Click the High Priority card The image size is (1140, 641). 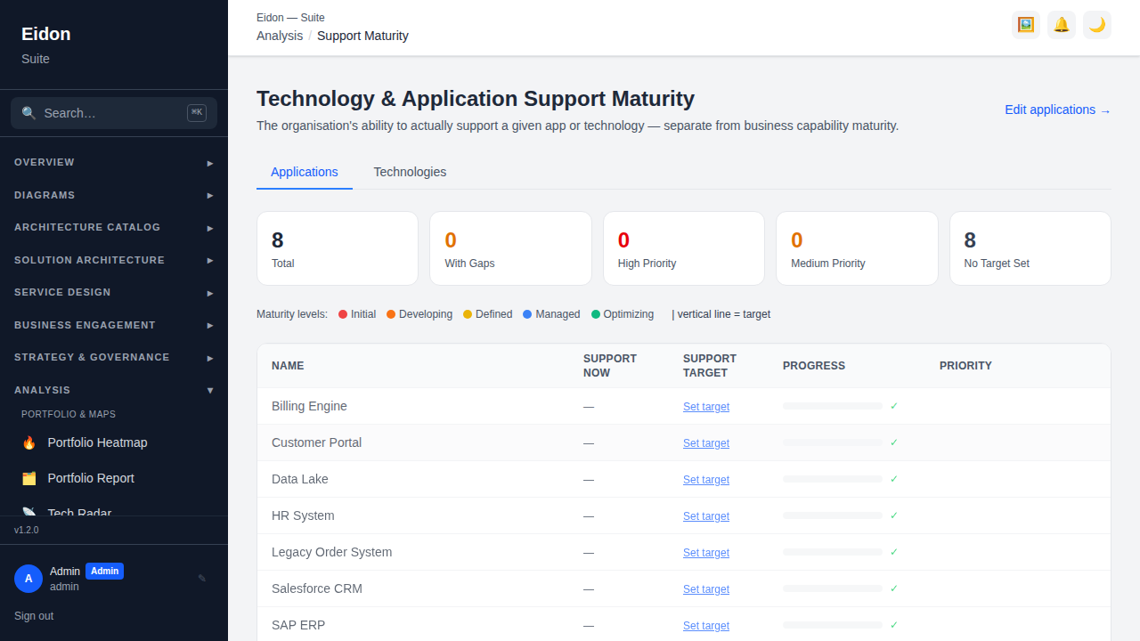[x=684, y=248]
